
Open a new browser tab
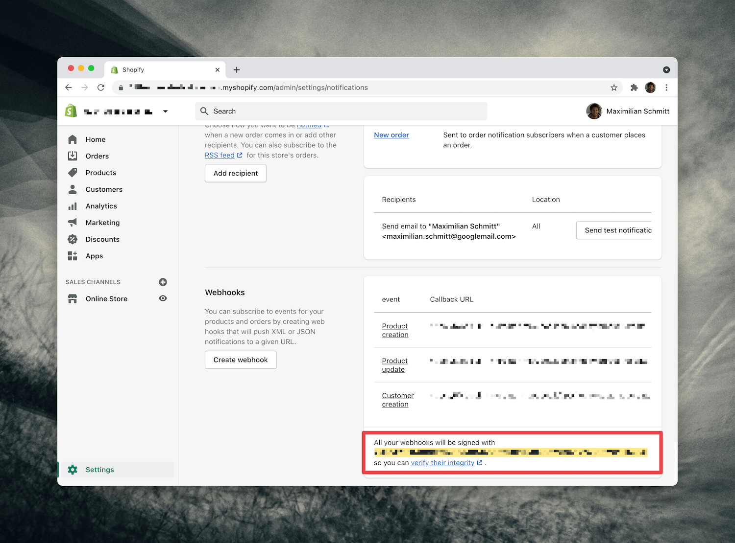pos(237,70)
